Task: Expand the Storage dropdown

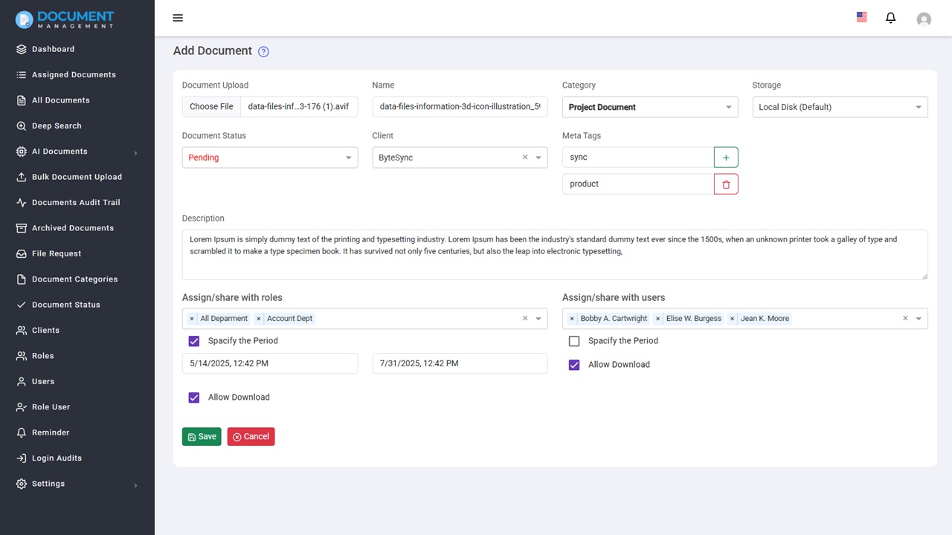Action: pyautogui.click(x=840, y=107)
